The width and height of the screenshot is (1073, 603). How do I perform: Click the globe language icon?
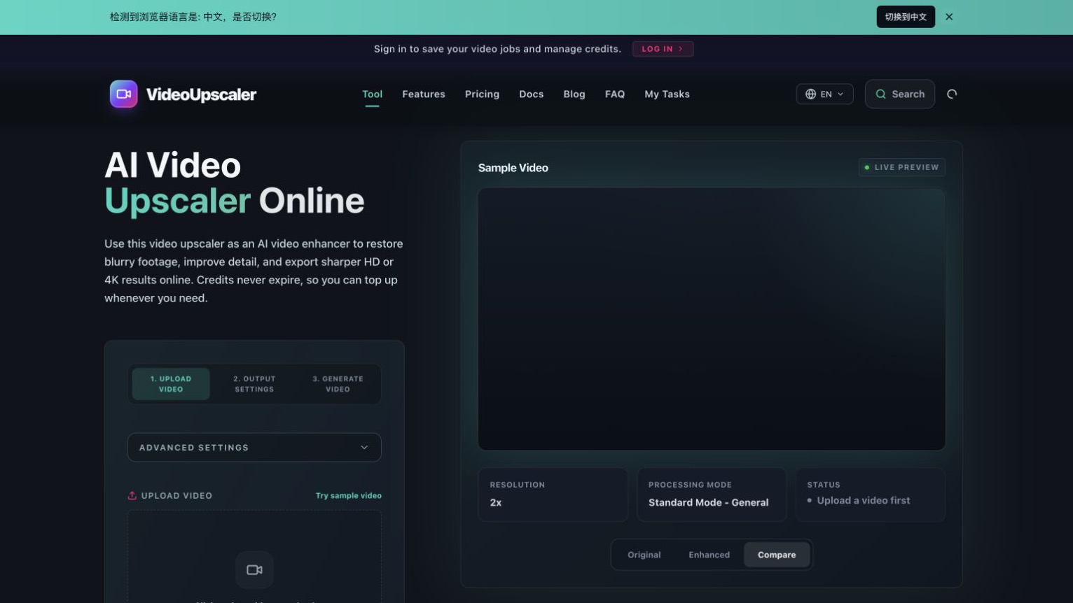pos(810,94)
